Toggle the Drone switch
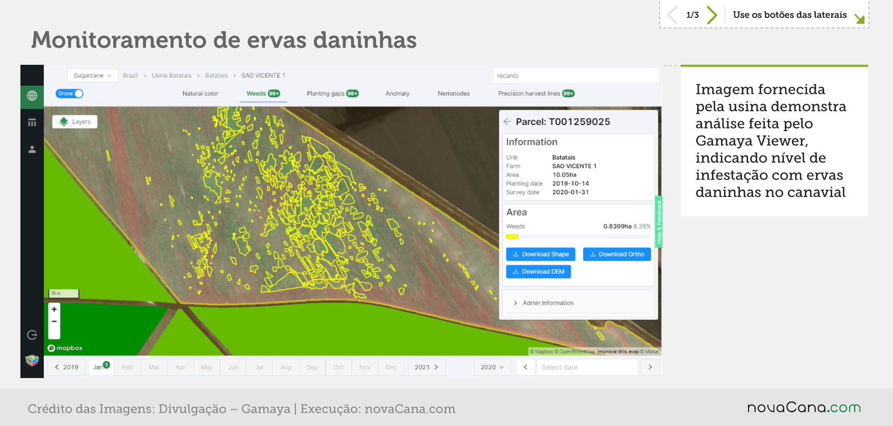 pyautogui.click(x=69, y=93)
